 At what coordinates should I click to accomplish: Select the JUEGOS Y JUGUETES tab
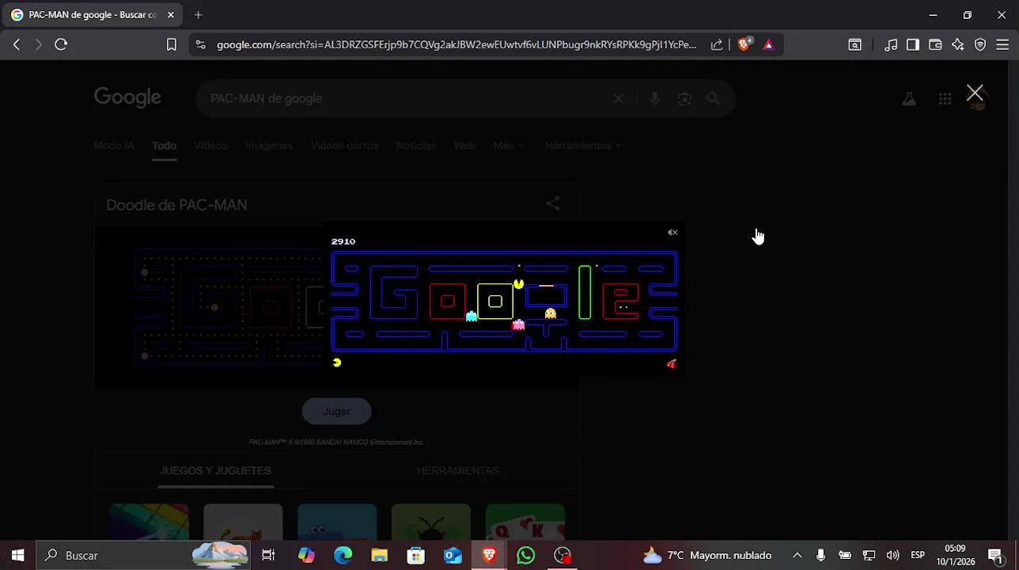pyautogui.click(x=215, y=470)
